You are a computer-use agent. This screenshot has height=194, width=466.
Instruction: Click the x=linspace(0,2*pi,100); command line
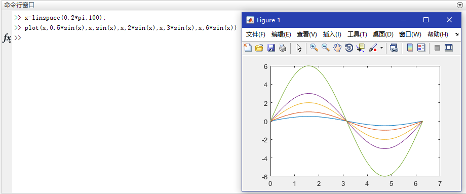(x=64, y=18)
